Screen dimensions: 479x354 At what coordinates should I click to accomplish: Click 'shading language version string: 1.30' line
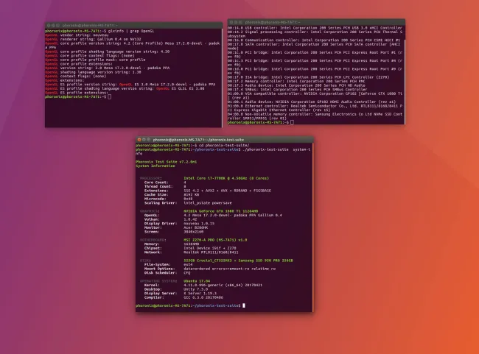93,72
